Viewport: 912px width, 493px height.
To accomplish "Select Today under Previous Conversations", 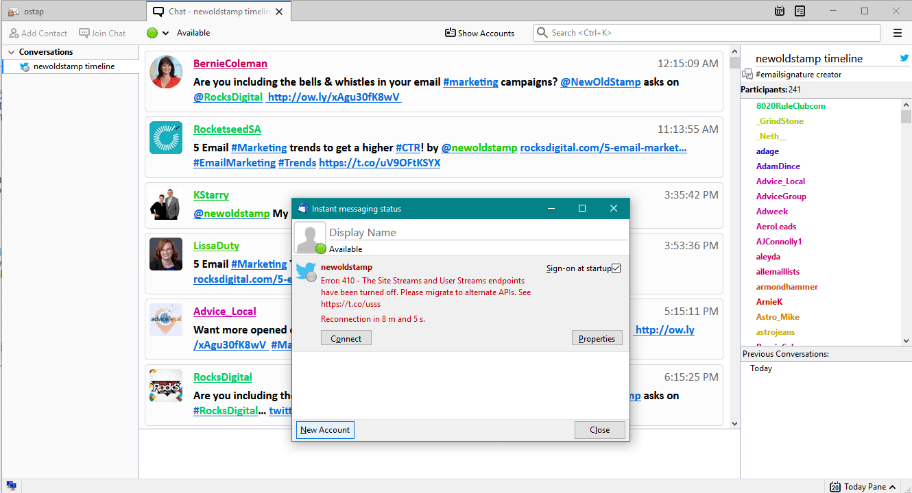I will (761, 368).
